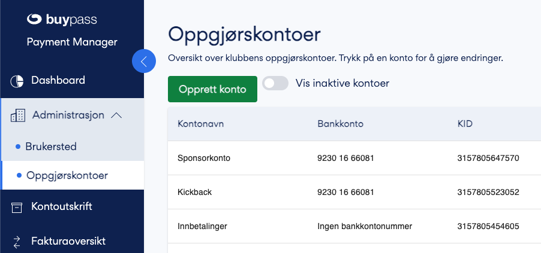Click the Kontoutskrift archive box icon
541x253 pixels.
point(17,207)
